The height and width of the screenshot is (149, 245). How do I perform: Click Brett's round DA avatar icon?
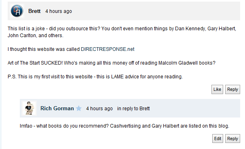(x=17, y=11)
